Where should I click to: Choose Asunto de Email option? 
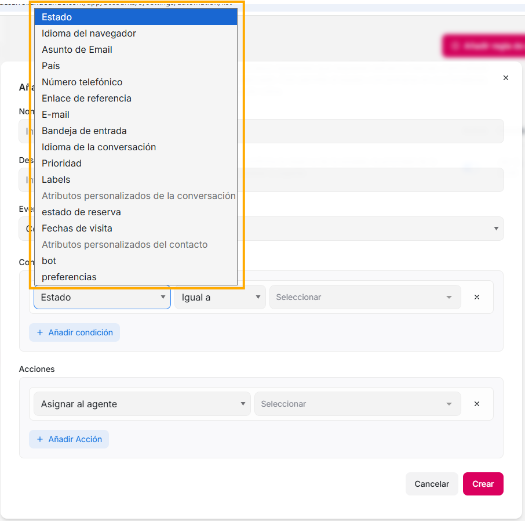pyautogui.click(x=77, y=50)
